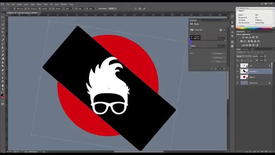Select the Rectangular Marquee tool
This screenshot has width=275, height=155.
(x=3, y=21)
